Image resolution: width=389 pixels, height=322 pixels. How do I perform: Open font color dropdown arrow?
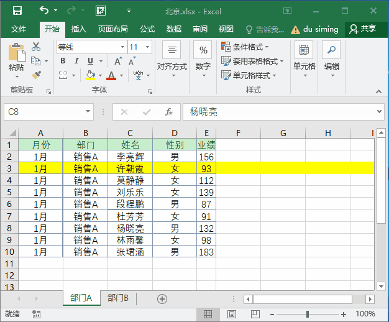coord(122,75)
